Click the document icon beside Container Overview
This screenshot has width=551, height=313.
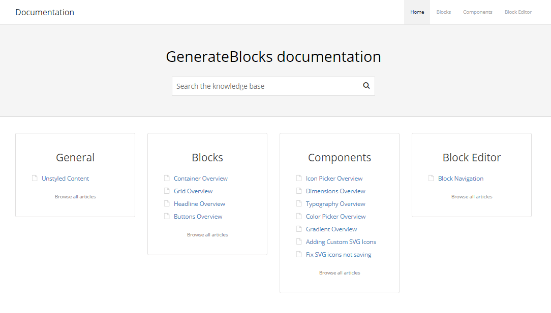(x=166, y=178)
